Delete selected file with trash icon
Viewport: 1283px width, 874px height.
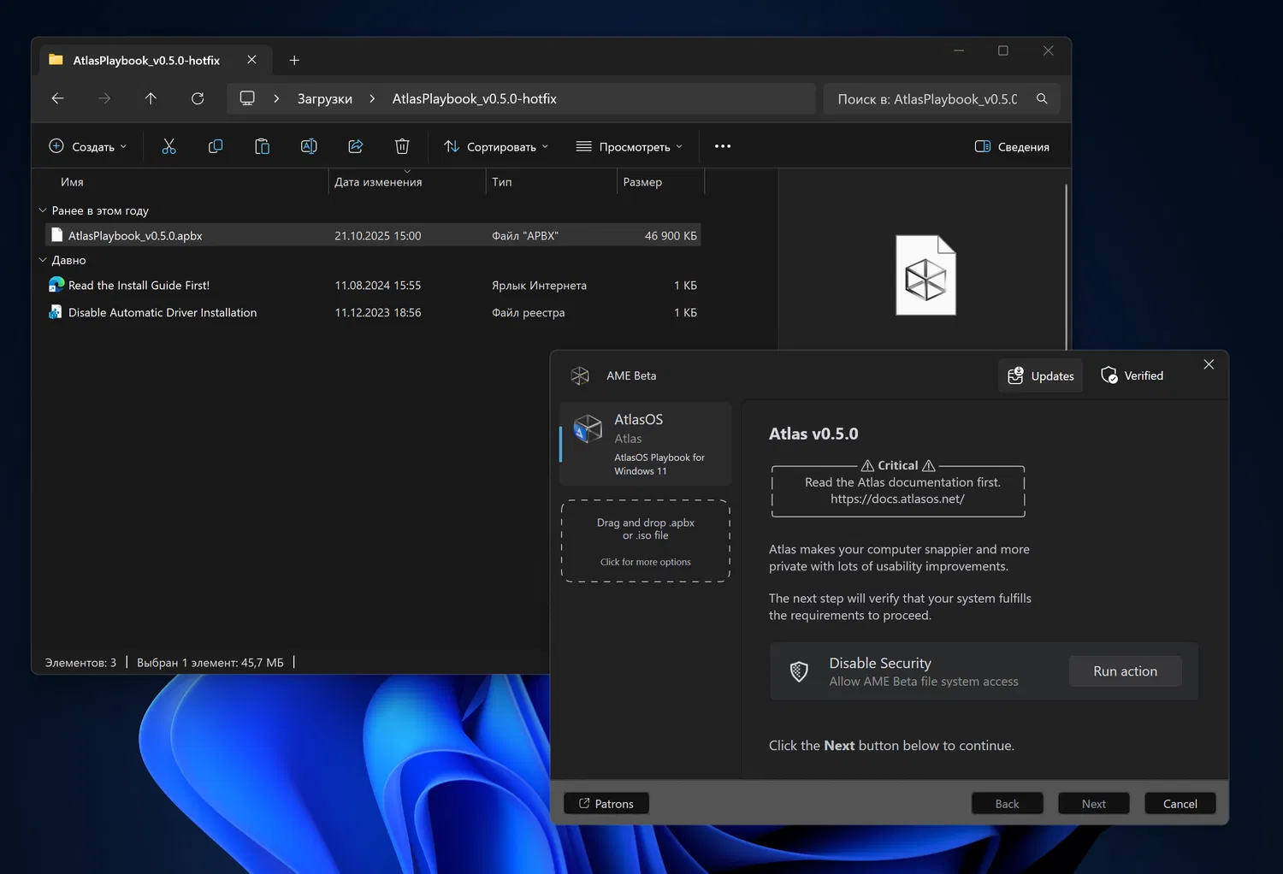(402, 146)
